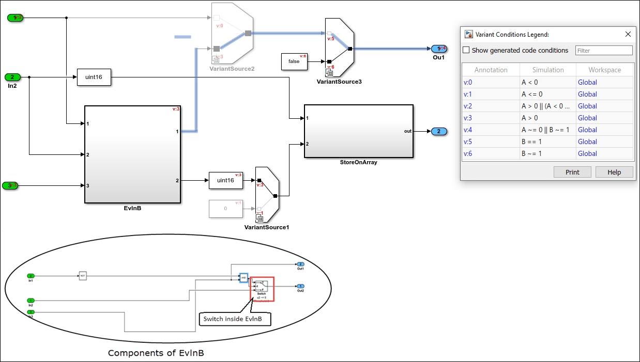Viewport: 640px width, 362px height.
Task: Click the Simulation column header
Action: pyautogui.click(x=548, y=70)
